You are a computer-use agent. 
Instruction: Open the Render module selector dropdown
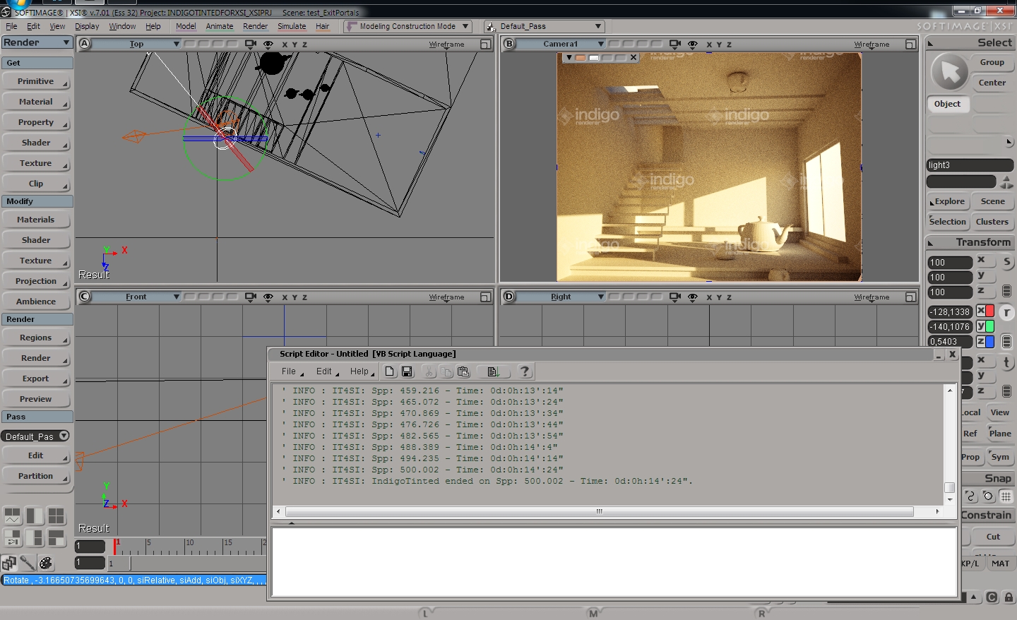[x=37, y=42]
